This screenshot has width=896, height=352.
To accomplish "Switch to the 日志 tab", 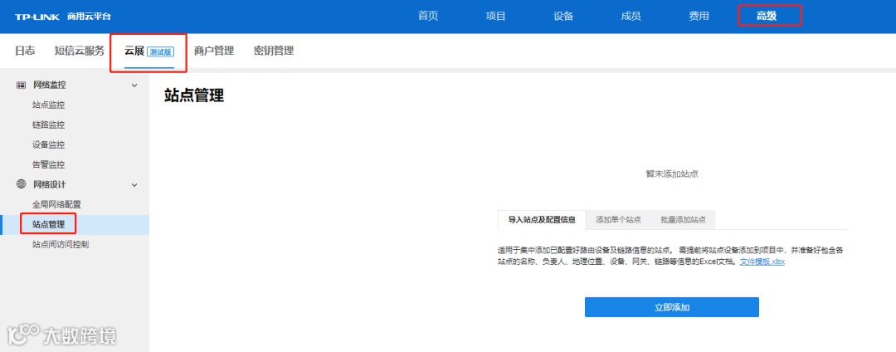I will tap(25, 51).
